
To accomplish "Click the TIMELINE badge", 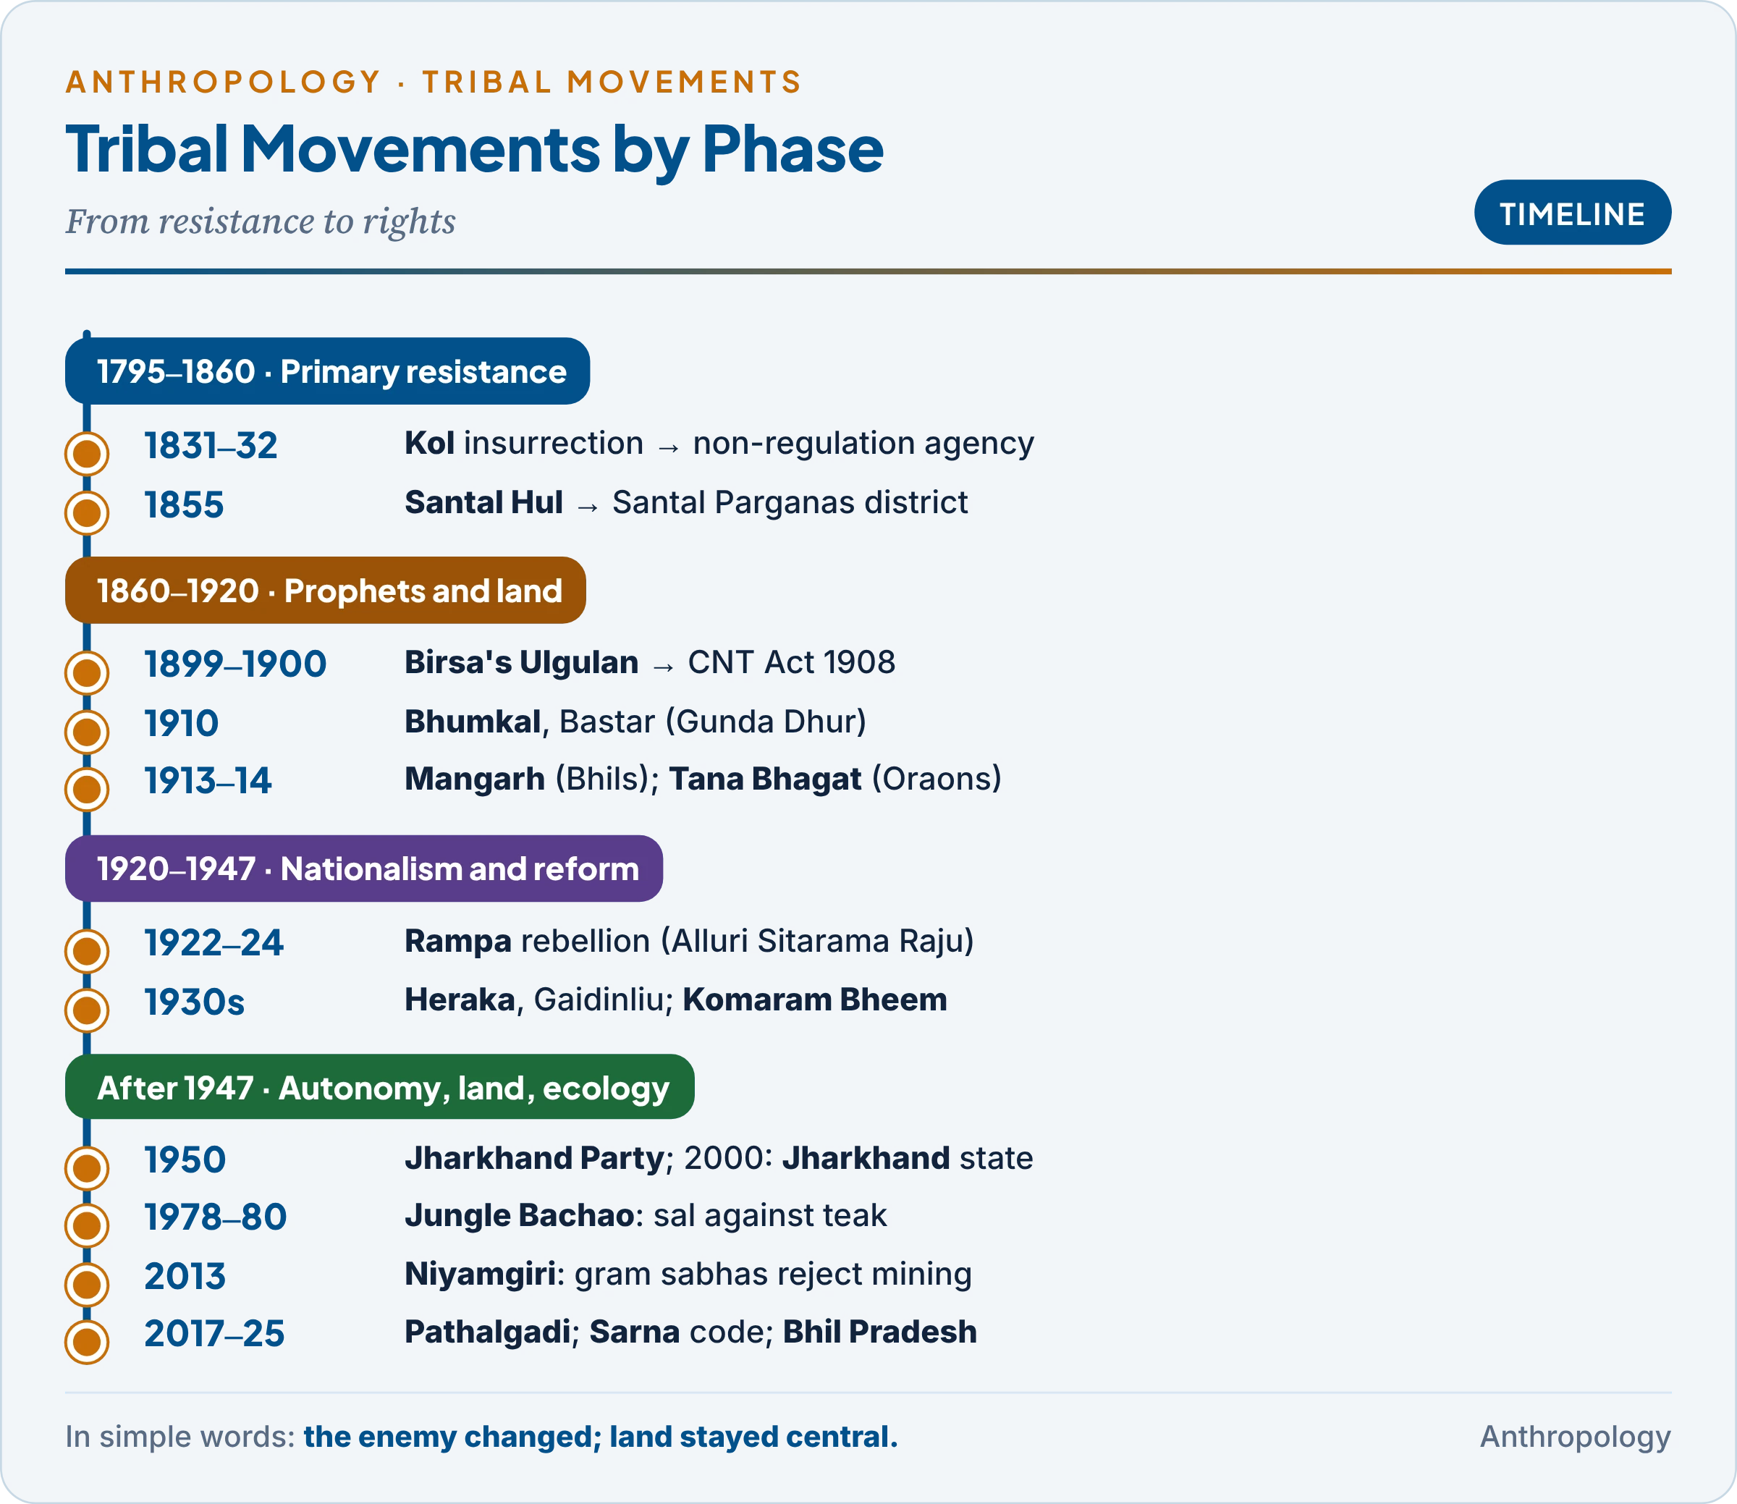I will (x=1572, y=212).
